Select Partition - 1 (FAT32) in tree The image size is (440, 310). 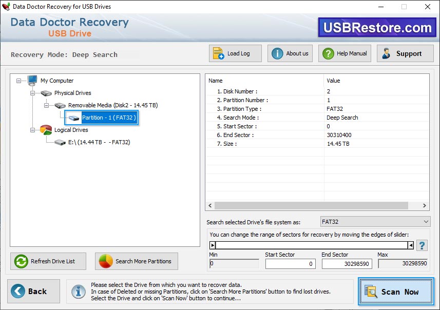click(x=109, y=118)
